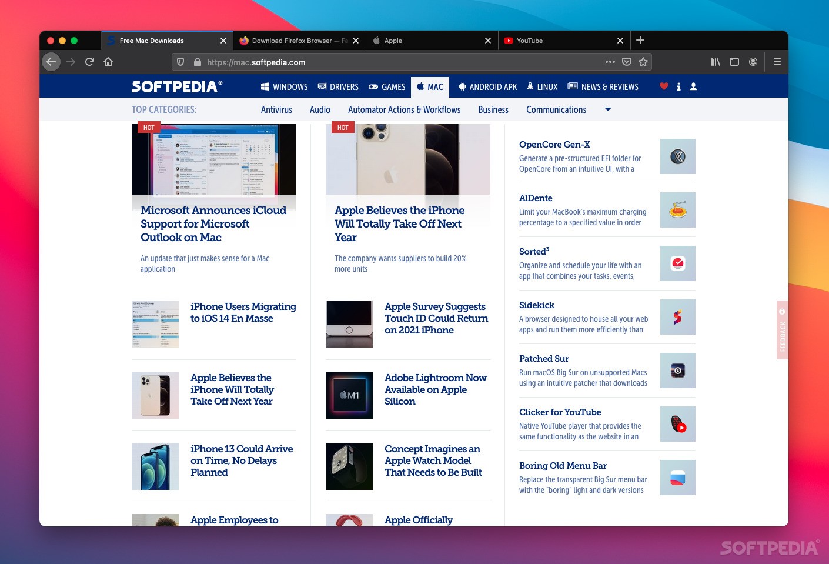Open the Feedback side tab
This screenshot has height=564, width=829.
tap(782, 330)
